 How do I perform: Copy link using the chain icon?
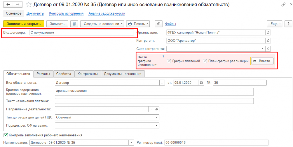coord(283,5)
